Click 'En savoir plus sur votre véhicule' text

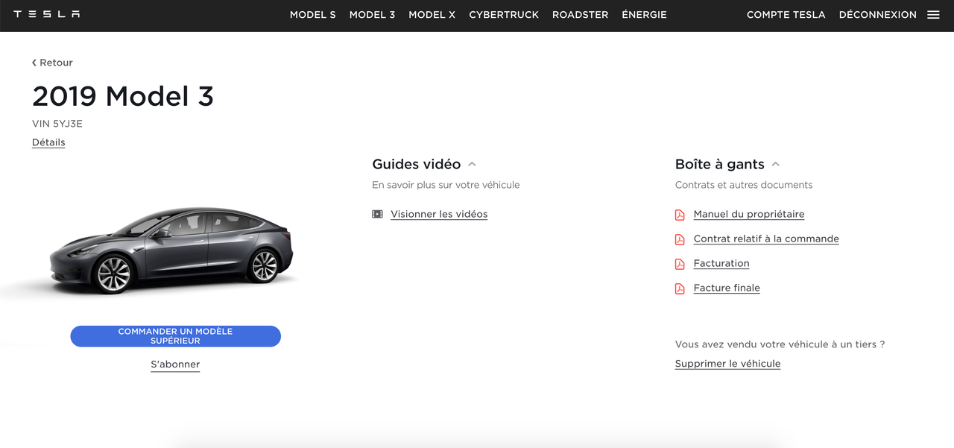446,185
